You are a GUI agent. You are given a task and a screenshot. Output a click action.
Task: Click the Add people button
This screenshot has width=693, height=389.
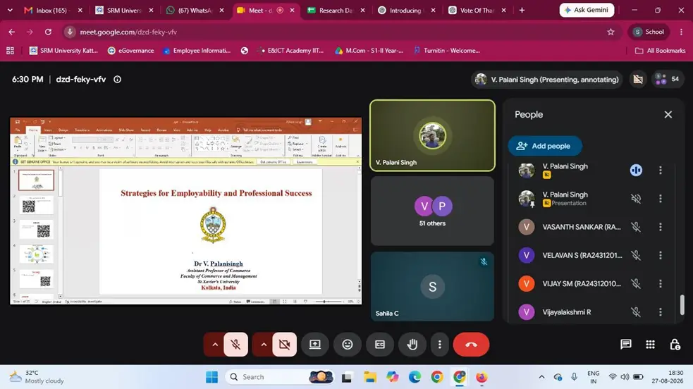tap(544, 146)
